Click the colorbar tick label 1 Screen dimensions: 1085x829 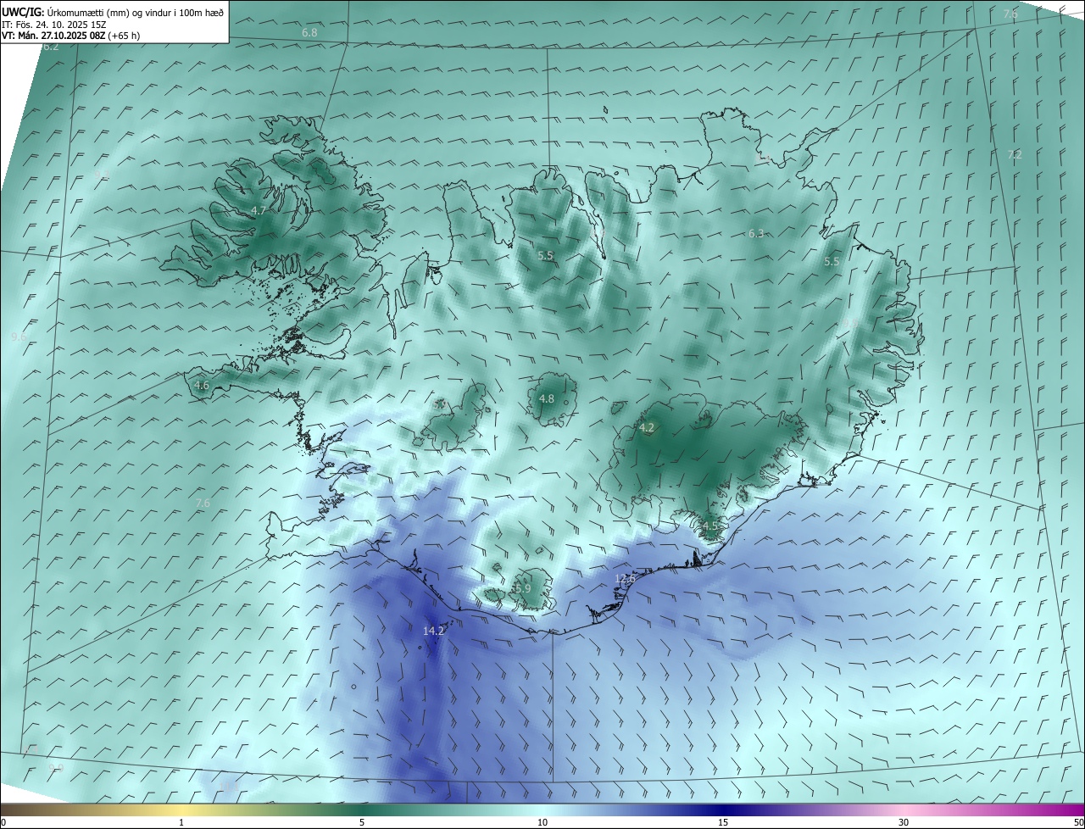[181, 822]
